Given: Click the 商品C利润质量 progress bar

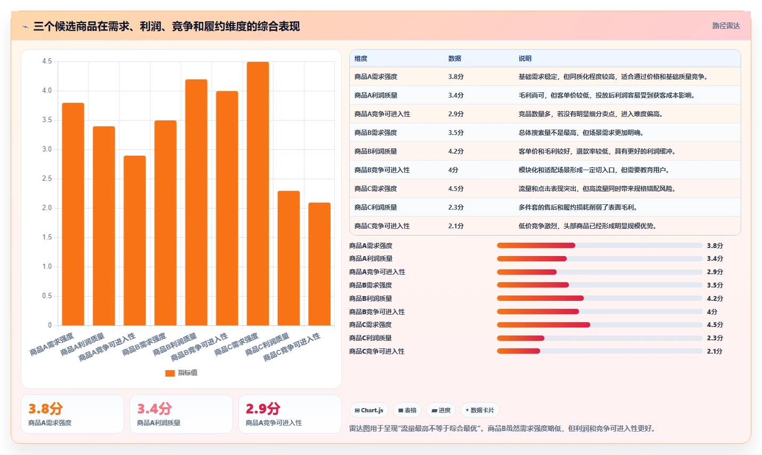Looking at the screenshot, I should [x=599, y=338].
